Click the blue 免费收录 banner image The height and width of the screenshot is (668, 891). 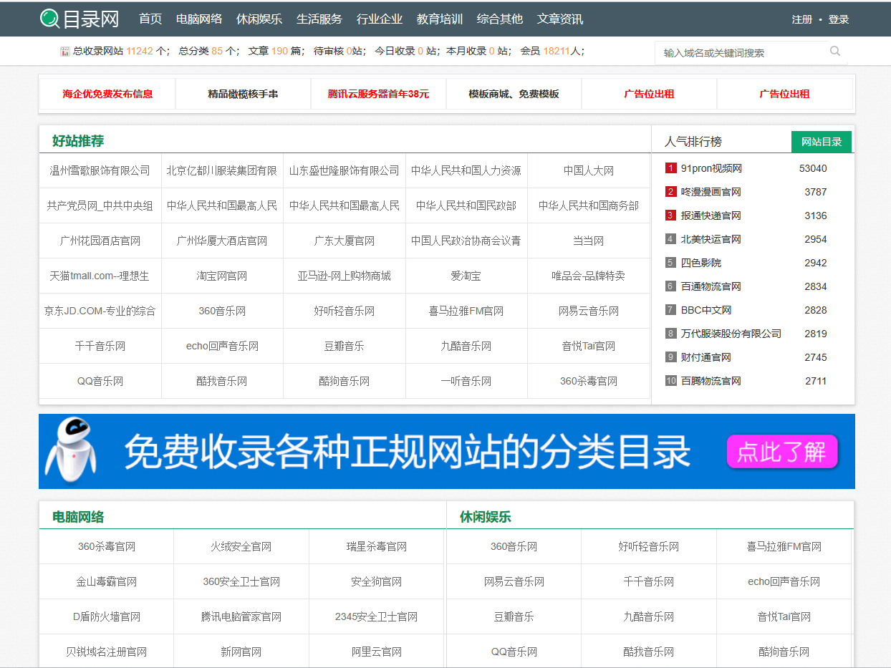447,451
